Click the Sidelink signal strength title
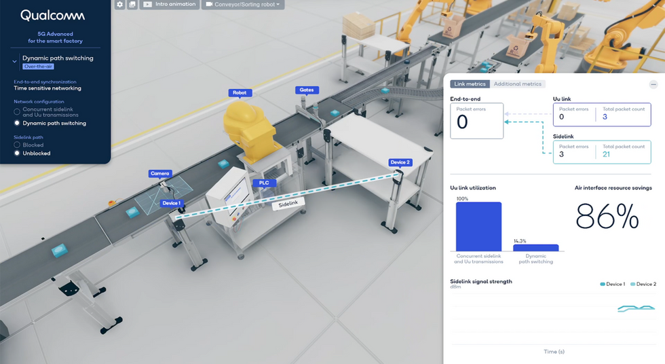 481,281
